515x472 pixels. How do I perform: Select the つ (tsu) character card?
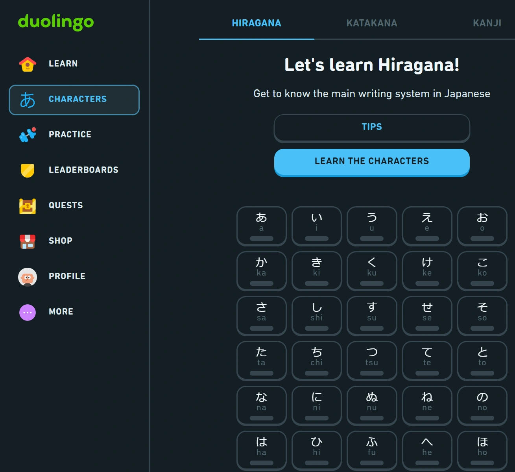pos(372,361)
